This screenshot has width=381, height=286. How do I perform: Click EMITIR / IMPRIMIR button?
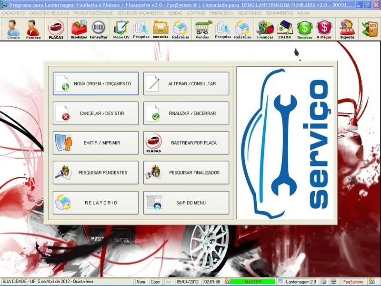(x=96, y=143)
